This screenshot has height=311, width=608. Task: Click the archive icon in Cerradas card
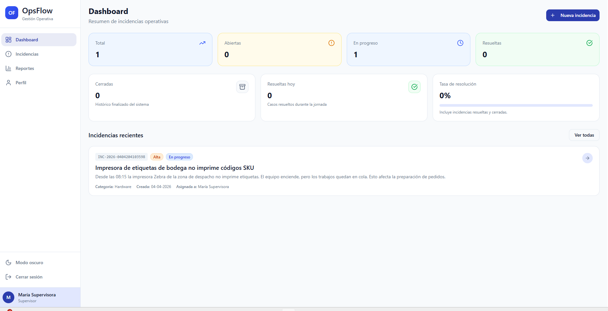point(242,87)
